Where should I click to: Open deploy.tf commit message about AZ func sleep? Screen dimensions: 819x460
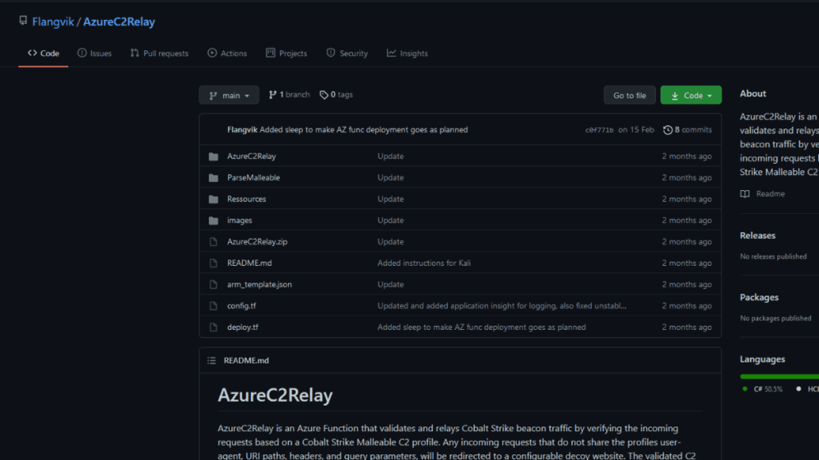[x=481, y=327]
